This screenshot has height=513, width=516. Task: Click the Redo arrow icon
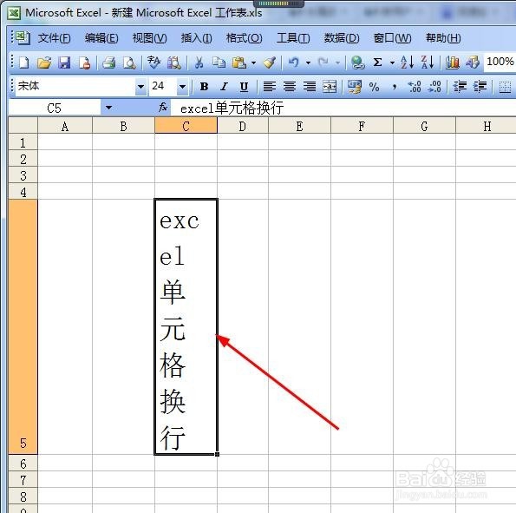tap(323, 62)
